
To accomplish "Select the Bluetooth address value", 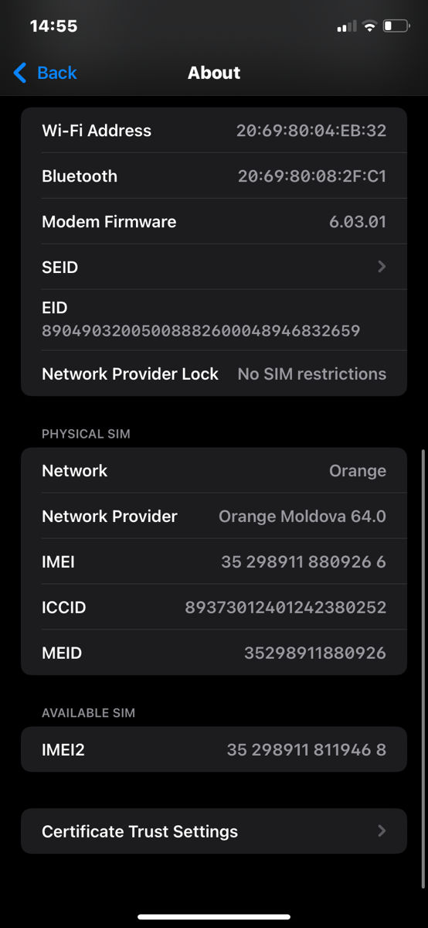I will click(x=312, y=176).
